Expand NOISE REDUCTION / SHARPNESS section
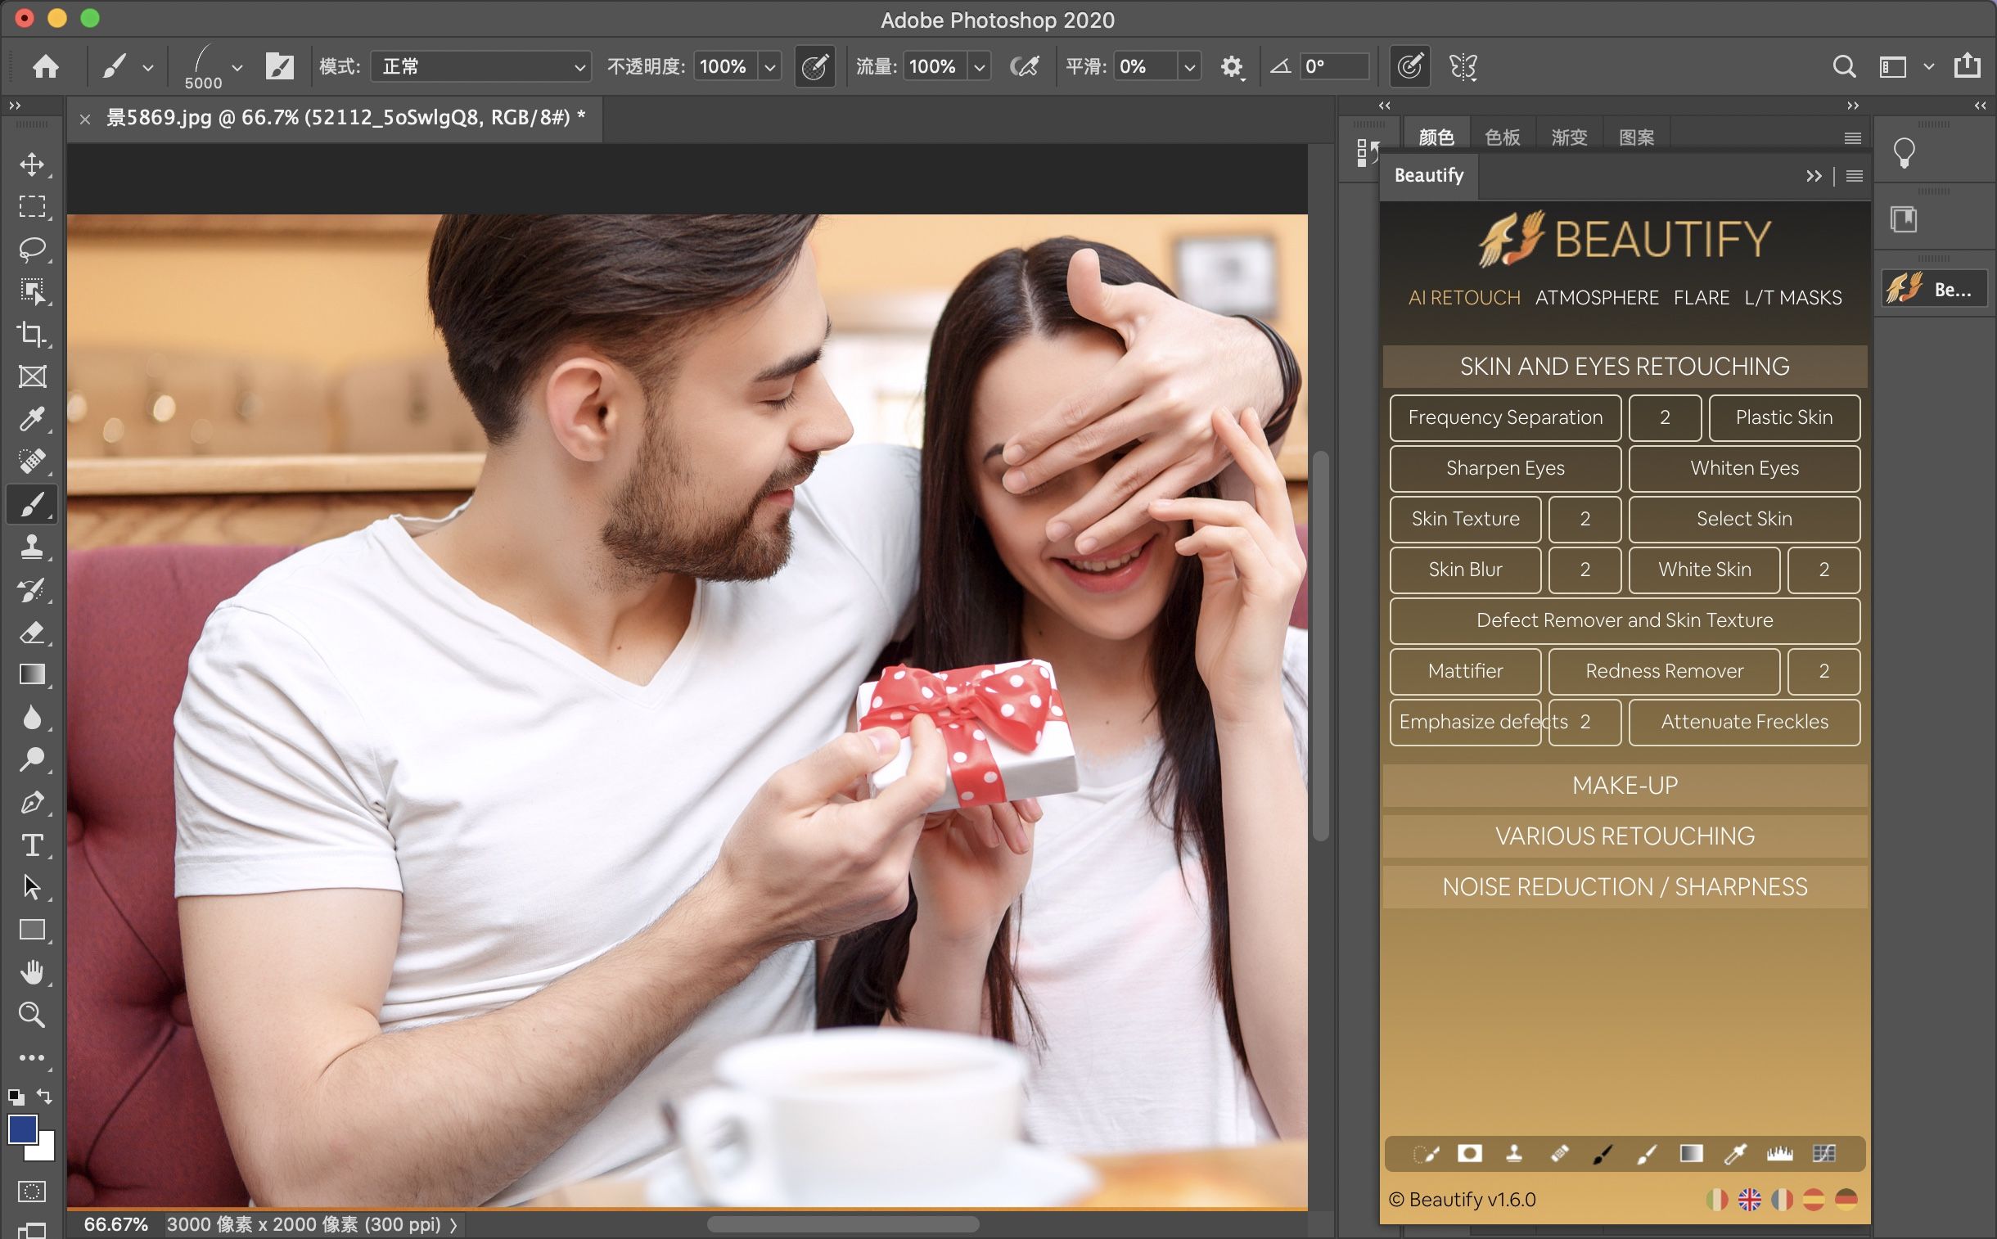1997x1239 pixels. [x=1625, y=888]
